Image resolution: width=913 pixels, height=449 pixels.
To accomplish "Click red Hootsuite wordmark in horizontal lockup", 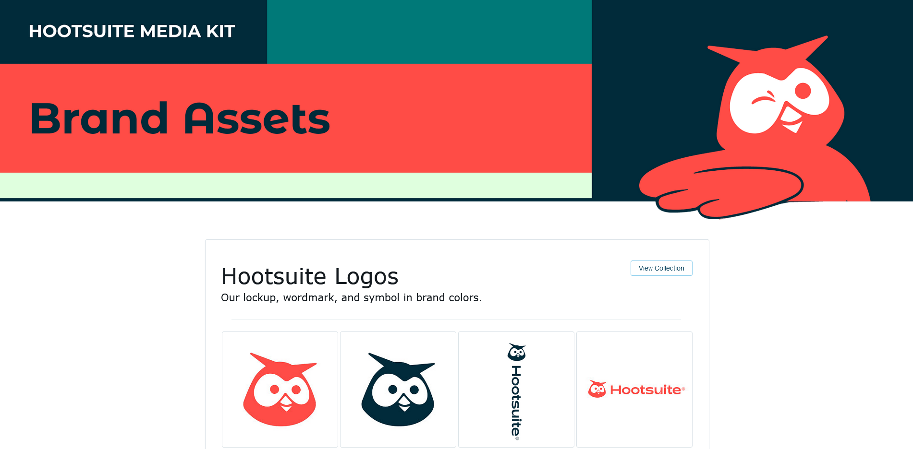I will tap(645, 390).
